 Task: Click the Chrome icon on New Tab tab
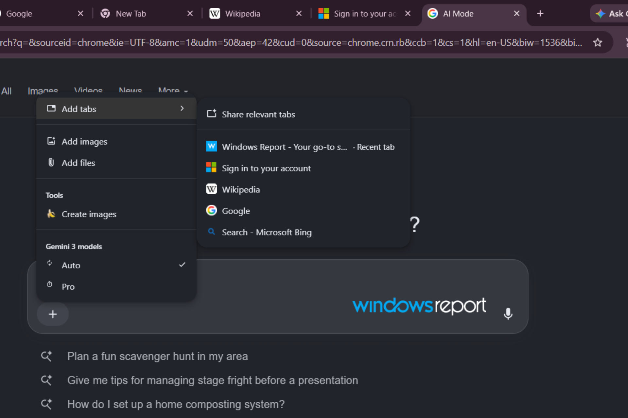click(105, 13)
